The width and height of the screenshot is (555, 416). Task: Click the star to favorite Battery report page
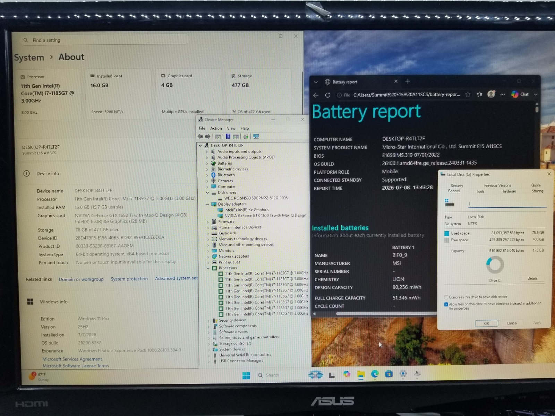[468, 94]
